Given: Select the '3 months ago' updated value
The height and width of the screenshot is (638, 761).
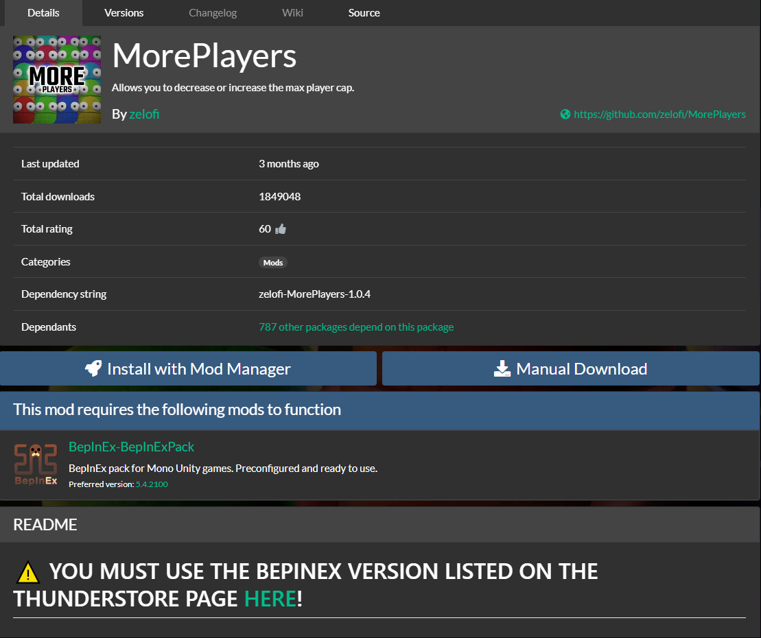Looking at the screenshot, I should [289, 164].
